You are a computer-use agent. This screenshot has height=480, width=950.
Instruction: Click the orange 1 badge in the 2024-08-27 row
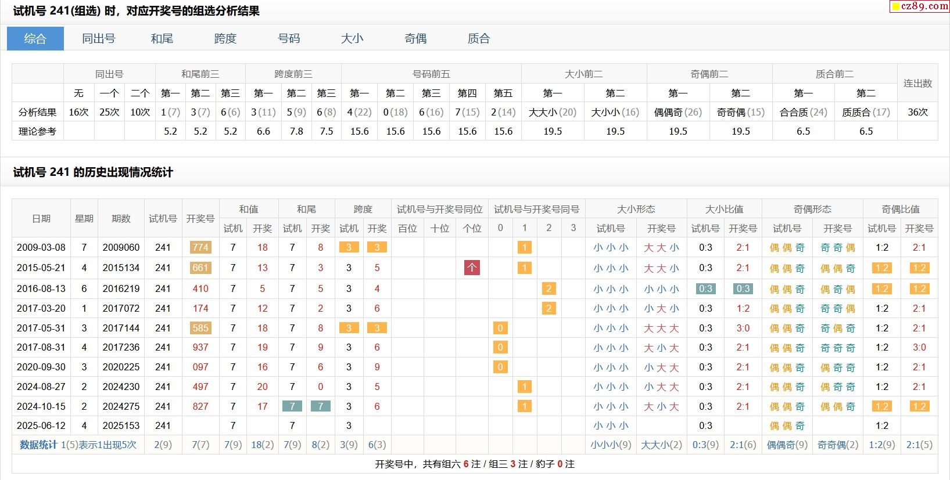(525, 387)
